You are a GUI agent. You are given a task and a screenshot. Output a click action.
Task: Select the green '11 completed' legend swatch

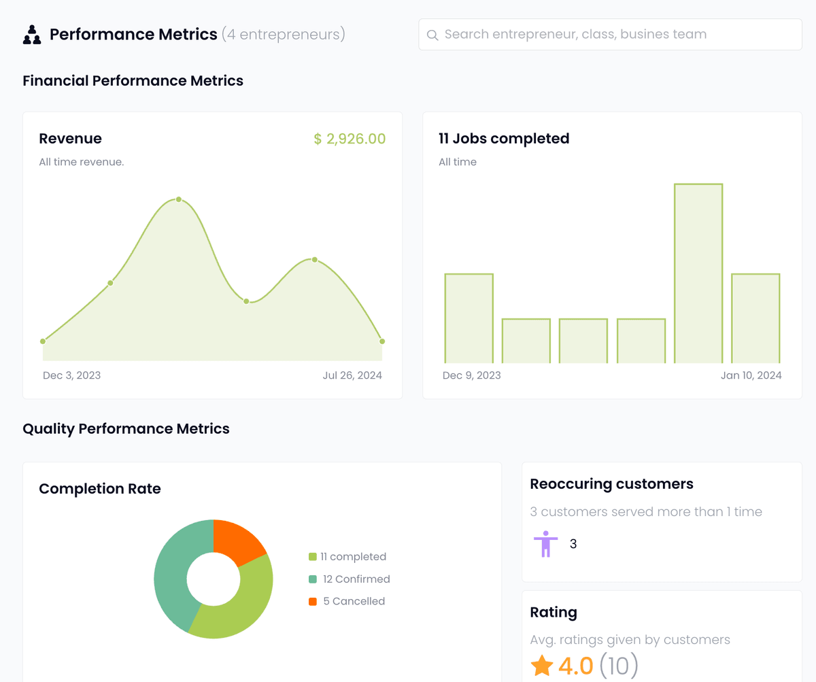(313, 557)
